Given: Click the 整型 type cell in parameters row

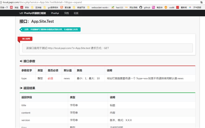Looking at the screenshot, I should (x=40, y=78).
